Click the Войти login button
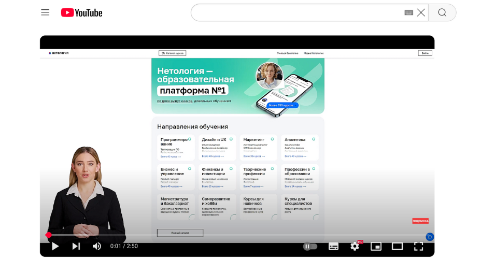 pos(425,53)
